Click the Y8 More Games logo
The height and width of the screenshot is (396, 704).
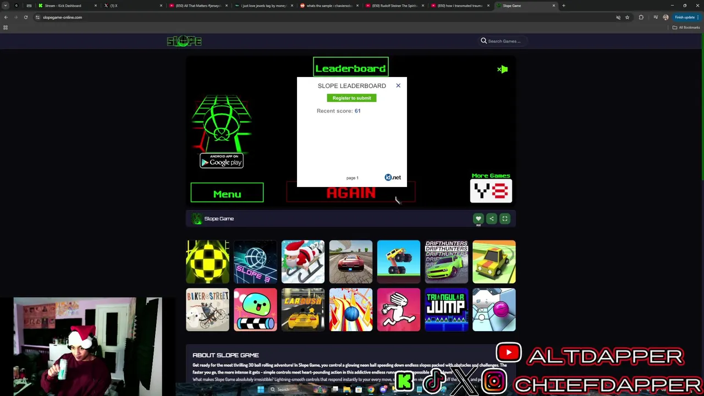[491, 191]
